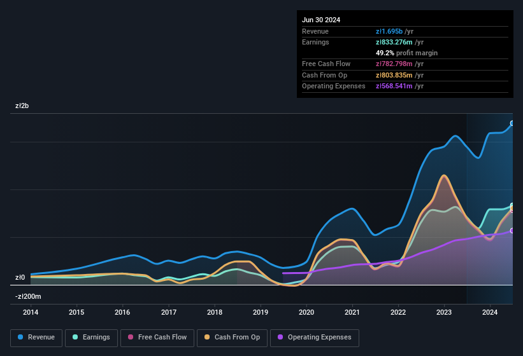Click the Operating Expenses label in tooltip
Screen dimensions: 523x356
(x=334, y=86)
